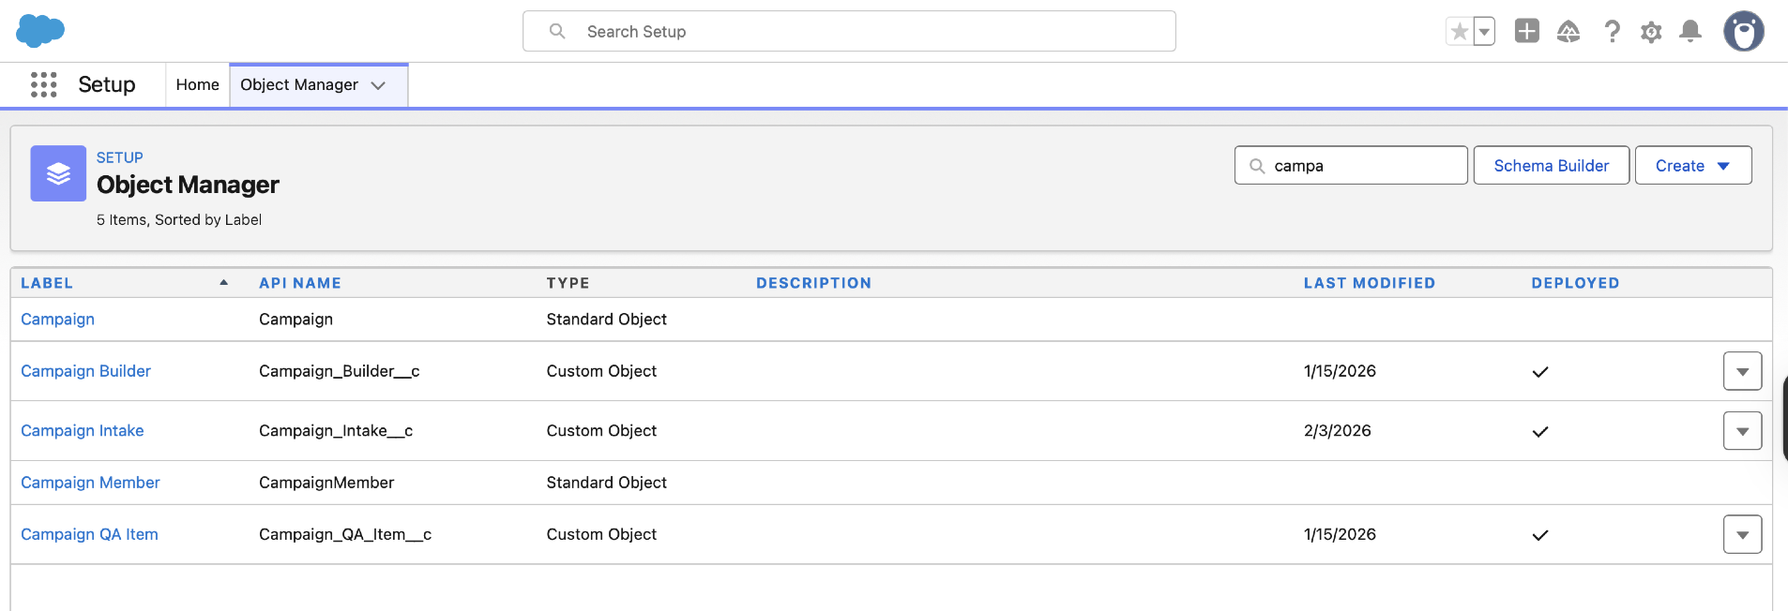The height and width of the screenshot is (611, 1788).
Task: Click the Campaign_QA_Item__c API name cell
Action: click(345, 534)
